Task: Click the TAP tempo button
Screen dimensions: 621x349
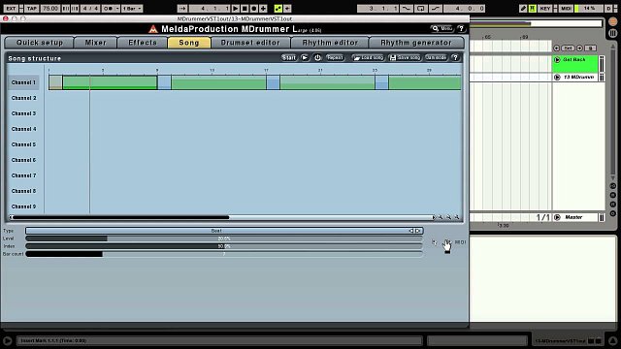Action: pyautogui.click(x=32, y=9)
